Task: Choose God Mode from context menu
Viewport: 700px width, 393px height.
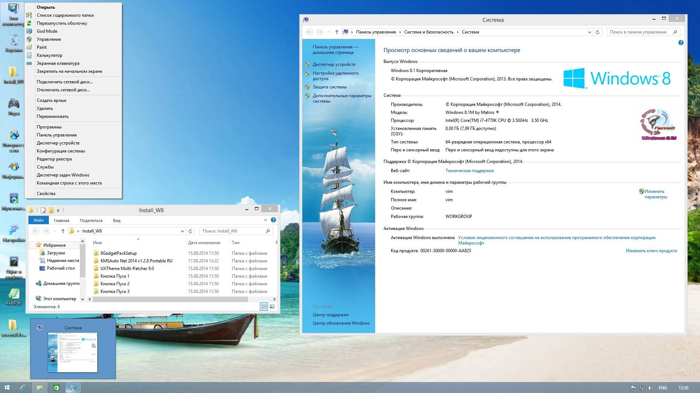Action: [x=73, y=31]
